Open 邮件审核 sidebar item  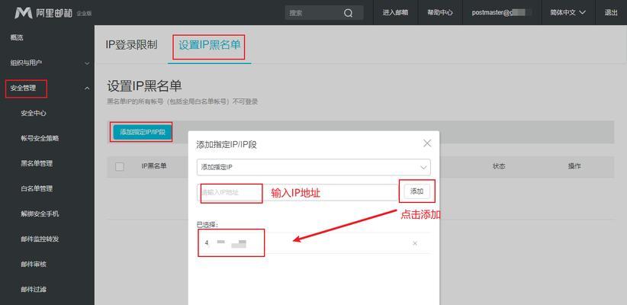(x=34, y=265)
